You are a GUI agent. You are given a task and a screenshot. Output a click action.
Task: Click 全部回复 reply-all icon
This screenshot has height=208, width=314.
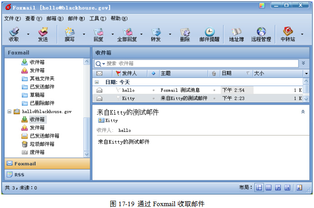tap(127, 34)
